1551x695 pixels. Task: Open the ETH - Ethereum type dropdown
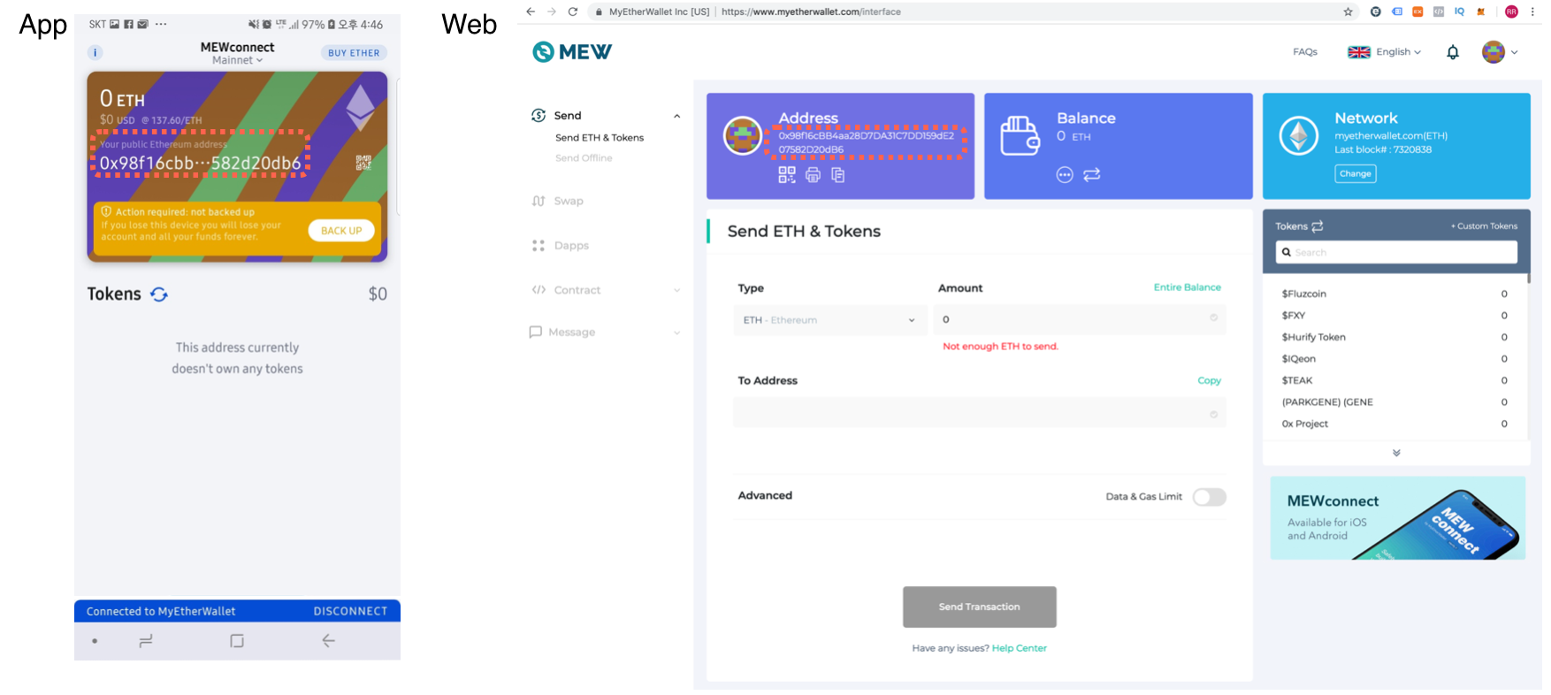pyautogui.click(x=829, y=320)
